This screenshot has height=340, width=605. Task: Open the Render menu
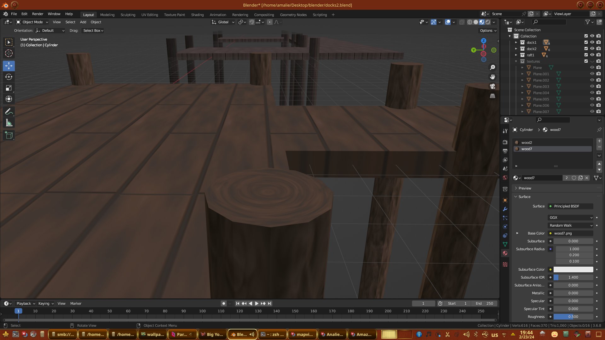[37, 14]
